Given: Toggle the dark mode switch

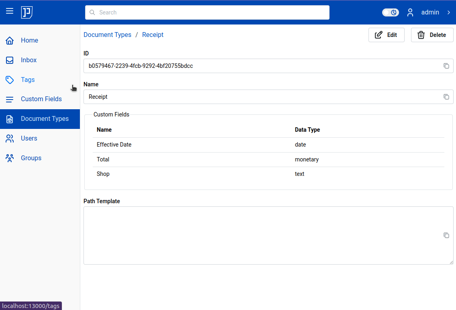Looking at the screenshot, I should (390, 12).
